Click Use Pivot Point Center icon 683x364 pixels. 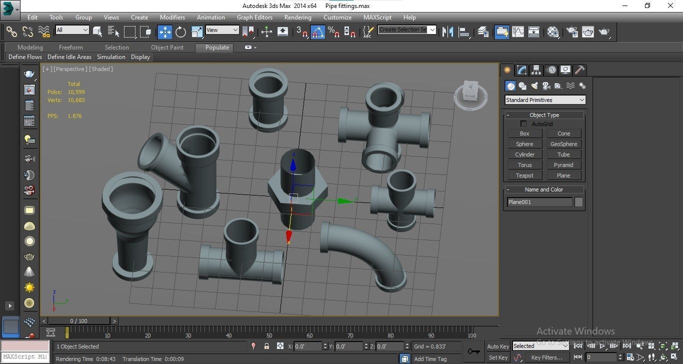coord(248,31)
